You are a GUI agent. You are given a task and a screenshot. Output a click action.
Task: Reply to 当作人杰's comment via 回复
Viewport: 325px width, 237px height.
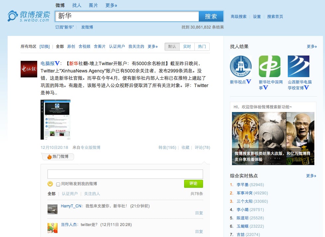pos(199,232)
